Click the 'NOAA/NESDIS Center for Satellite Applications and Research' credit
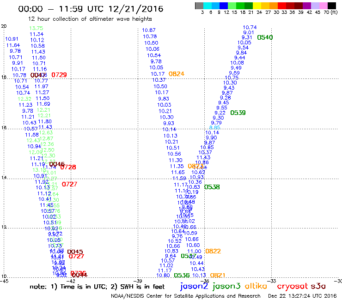342x300 pixels. [x=186, y=296]
